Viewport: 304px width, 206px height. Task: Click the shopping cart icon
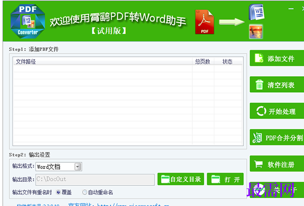point(258,164)
